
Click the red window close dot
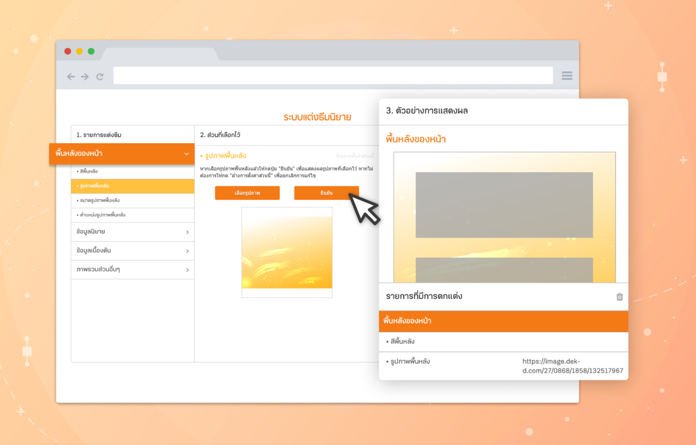pos(68,51)
